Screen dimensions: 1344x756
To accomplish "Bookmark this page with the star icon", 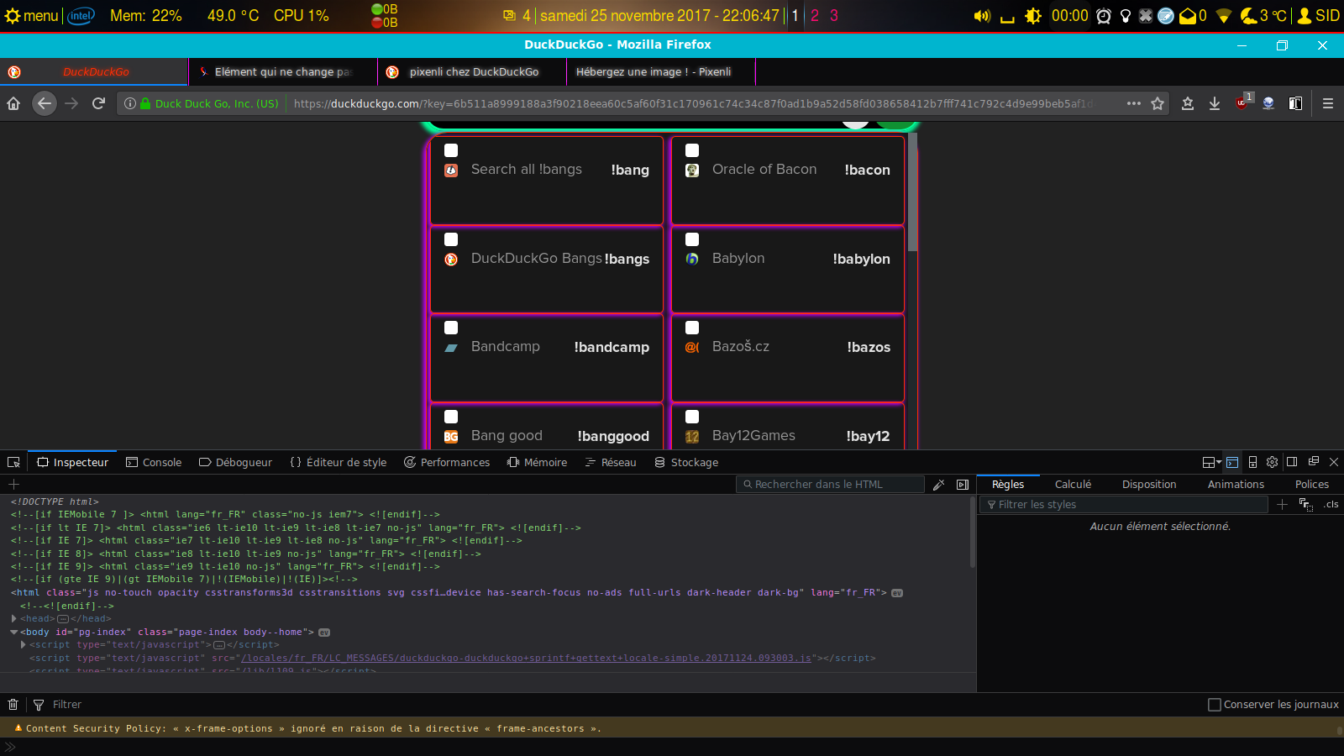I will click(x=1158, y=103).
